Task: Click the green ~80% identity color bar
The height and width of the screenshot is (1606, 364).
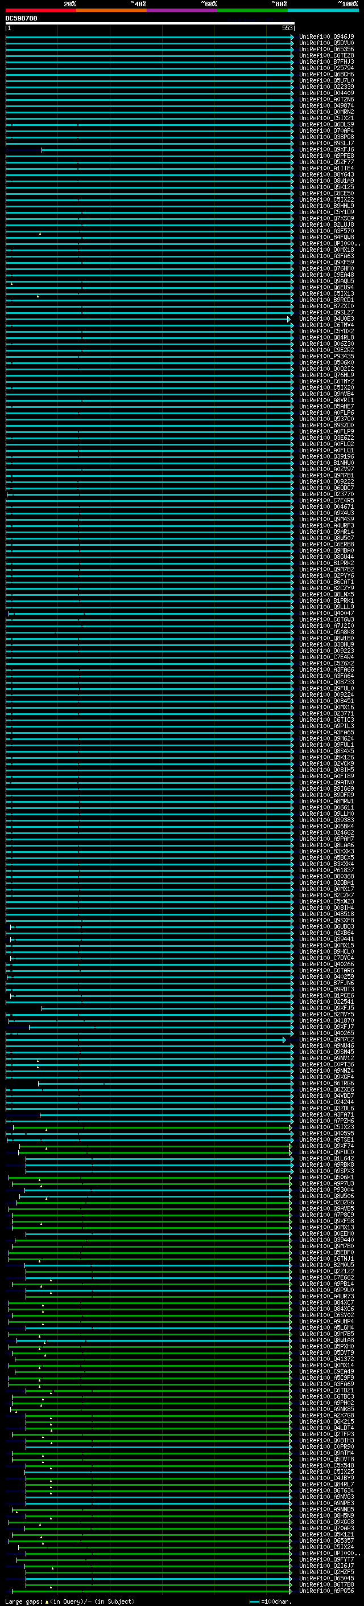Action: [x=253, y=10]
